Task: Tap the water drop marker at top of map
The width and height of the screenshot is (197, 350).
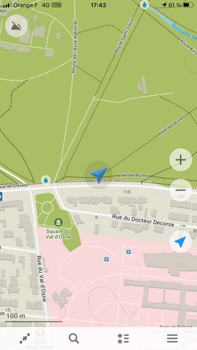Action: coord(145,4)
